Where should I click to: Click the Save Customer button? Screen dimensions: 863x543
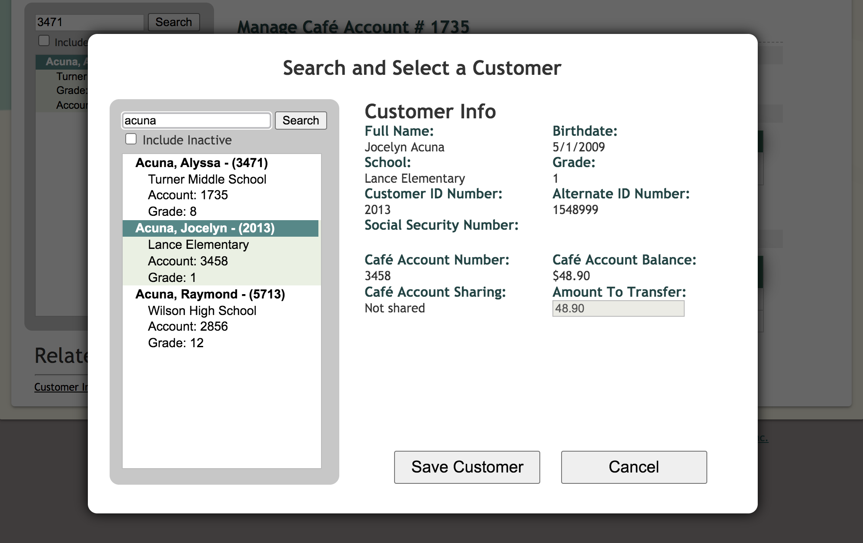point(467,467)
